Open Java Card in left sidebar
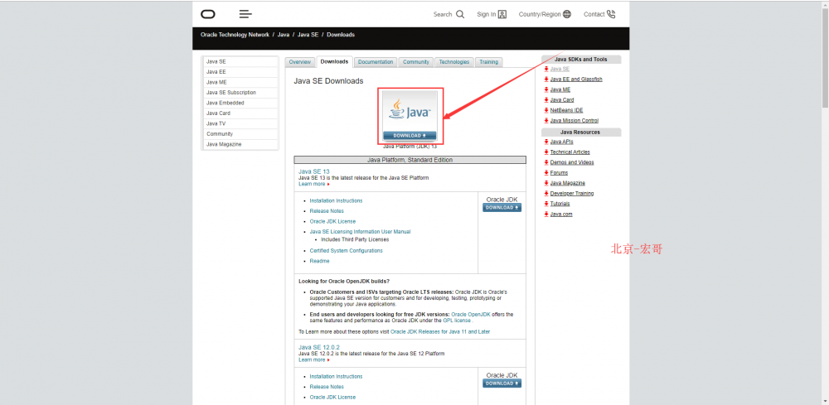Viewport: 829px width, 405px height. click(x=240, y=113)
